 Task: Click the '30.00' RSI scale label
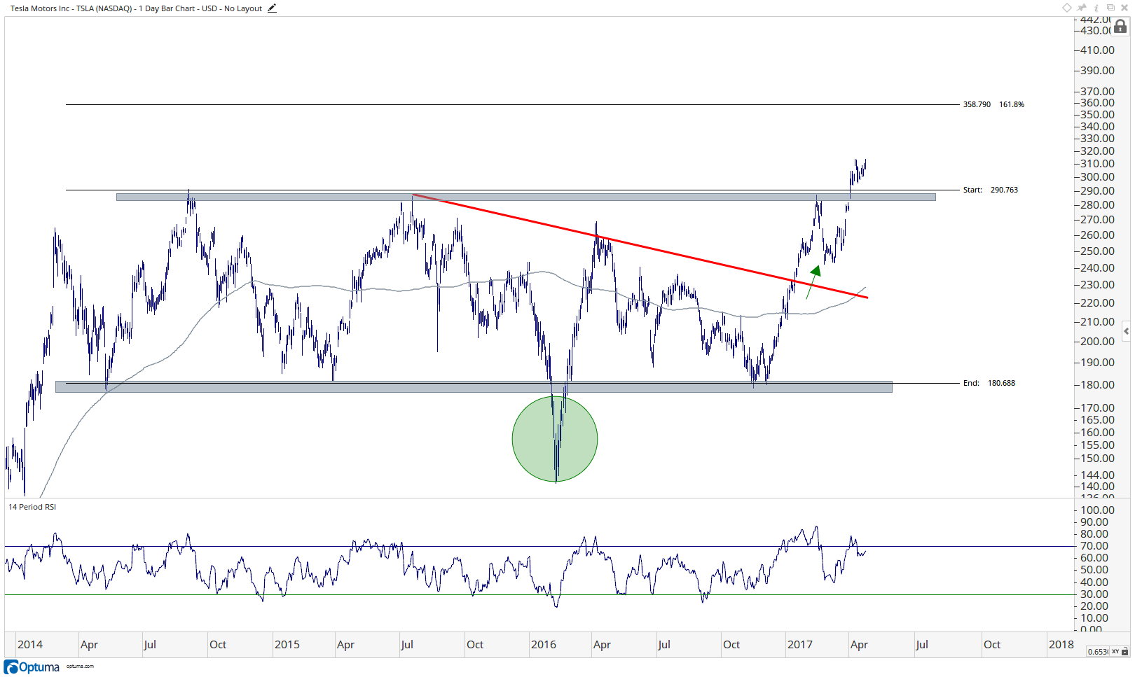click(1094, 594)
